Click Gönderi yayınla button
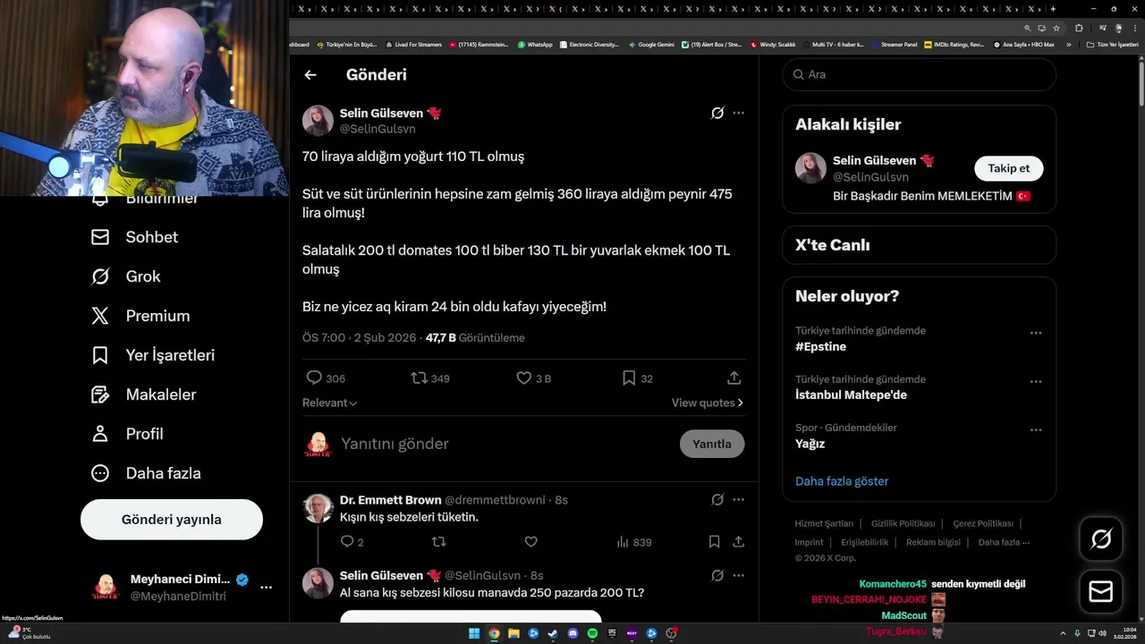The width and height of the screenshot is (1145, 644). pyautogui.click(x=172, y=520)
